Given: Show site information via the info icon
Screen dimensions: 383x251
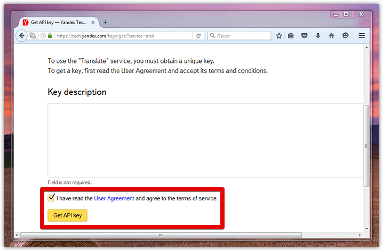Looking at the screenshot, I should [43, 36].
